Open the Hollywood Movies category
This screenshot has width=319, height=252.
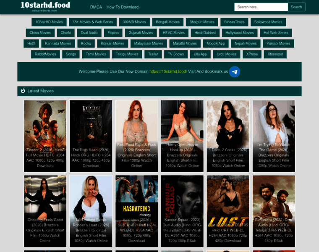pyautogui.click(x=239, y=33)
